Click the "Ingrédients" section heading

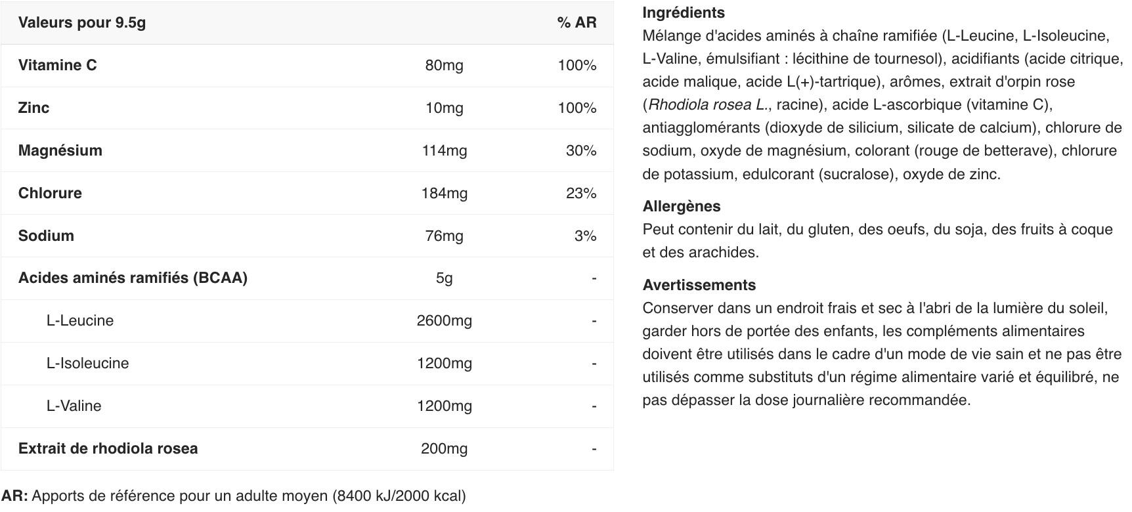click(684, 12)
